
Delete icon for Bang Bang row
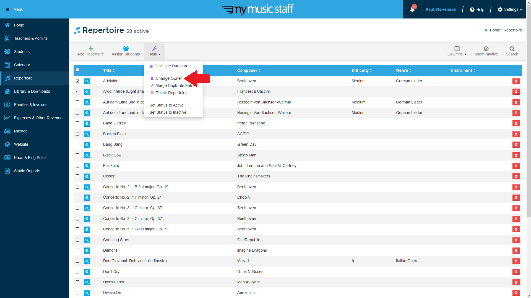click(516, 145)
